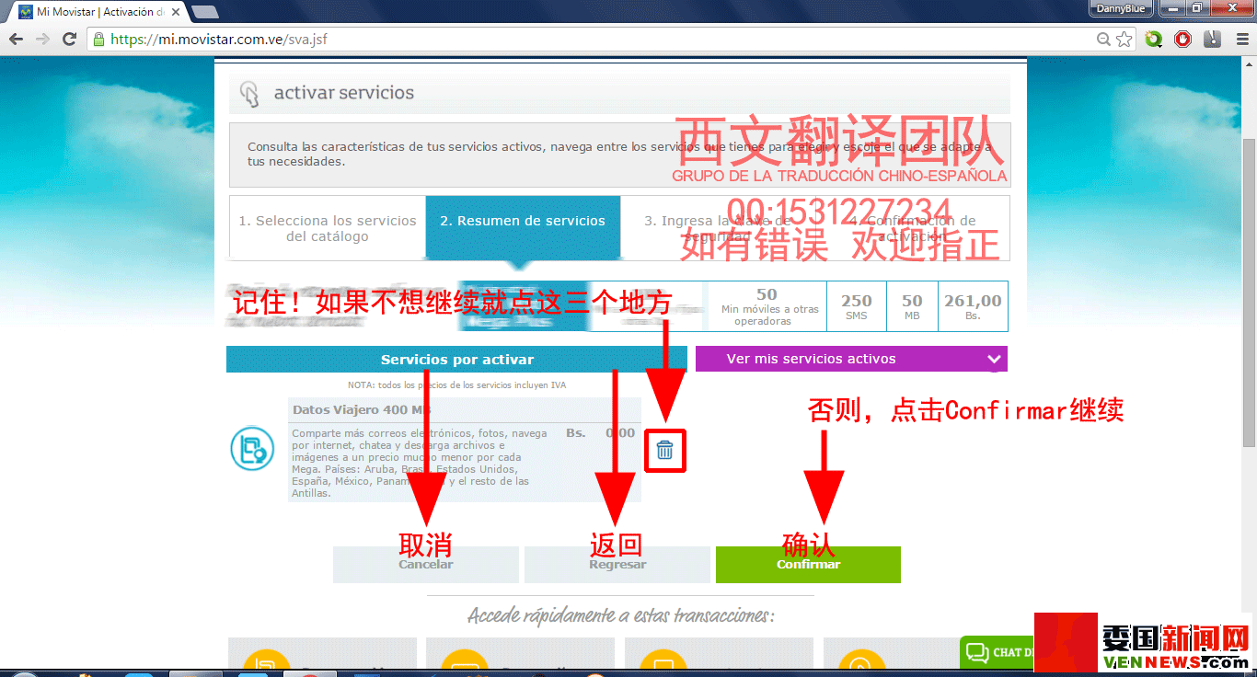Screen dimensions: 1257x677
Task: Go to step 1 Selecciona los servicios
Action: click(328, 228)
